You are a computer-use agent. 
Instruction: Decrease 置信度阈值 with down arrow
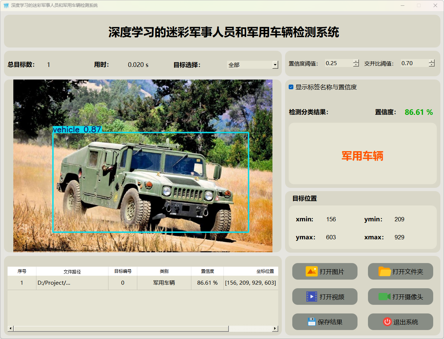click(356, 65)
